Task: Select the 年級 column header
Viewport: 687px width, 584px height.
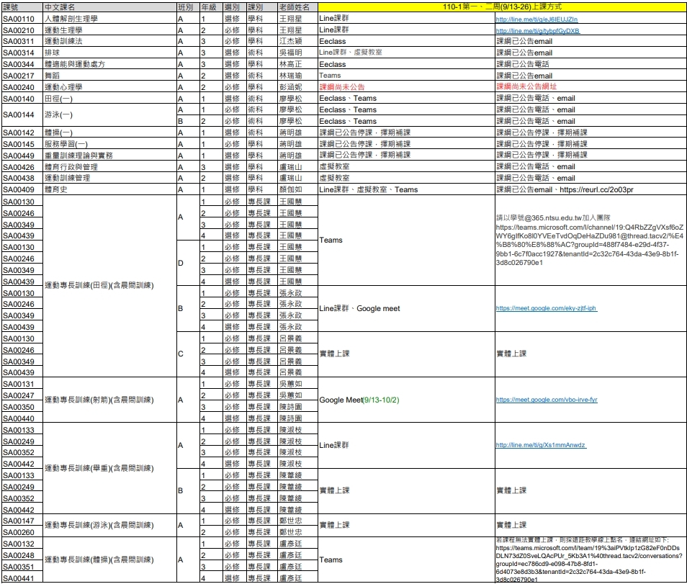Action: click(211, 7)
